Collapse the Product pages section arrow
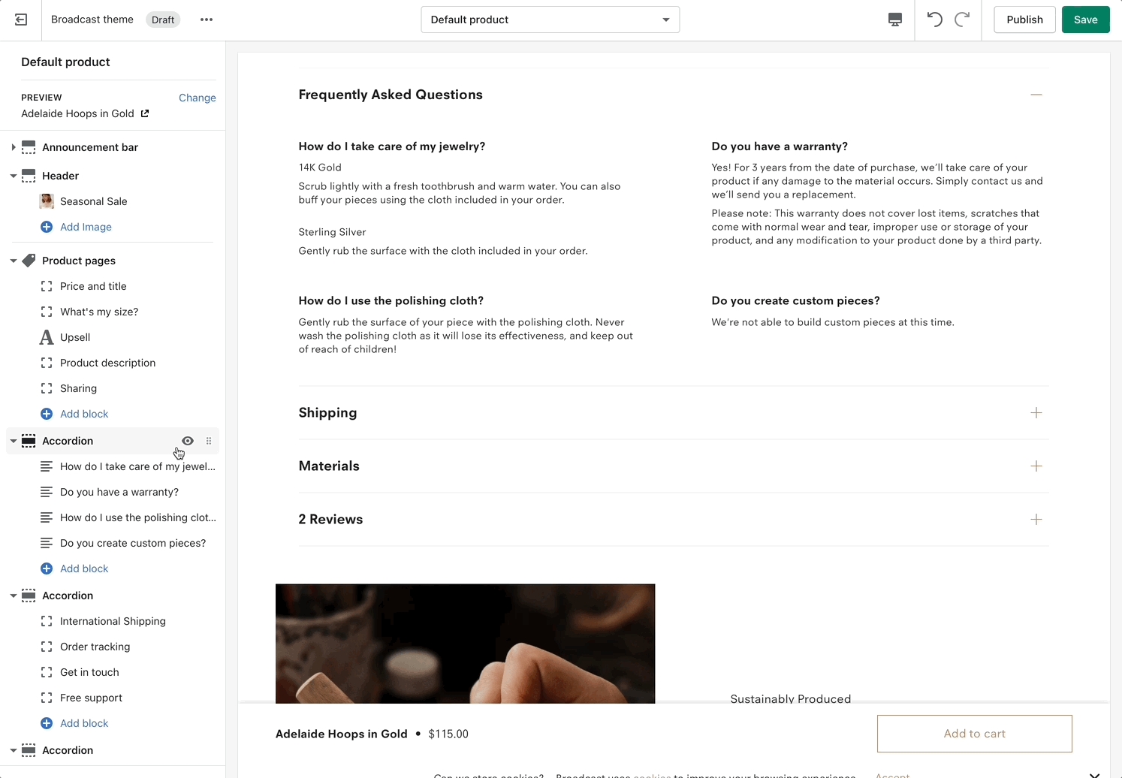 coord(14,261)
